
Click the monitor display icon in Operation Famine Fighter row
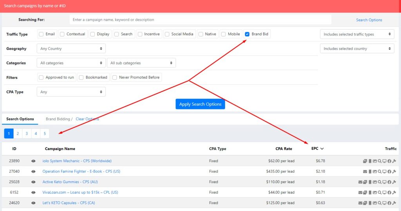385,172
